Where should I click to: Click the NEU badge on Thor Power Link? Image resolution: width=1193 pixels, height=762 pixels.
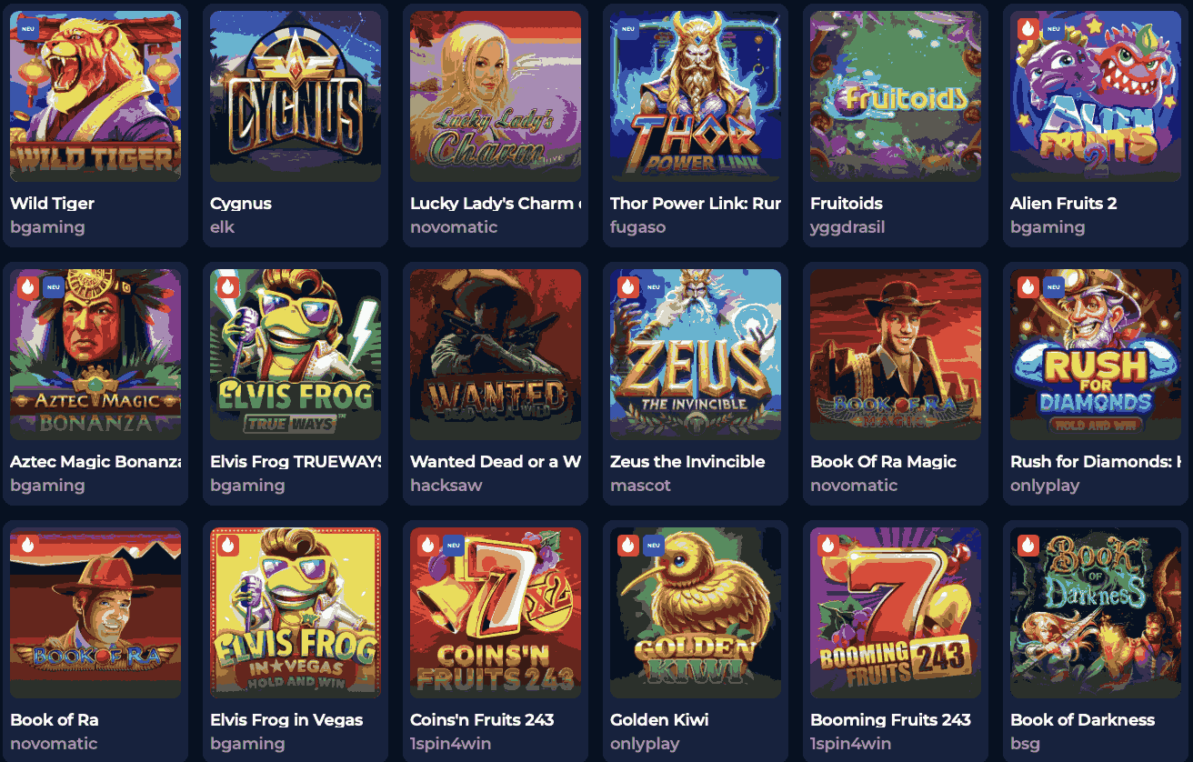point(627,28)
